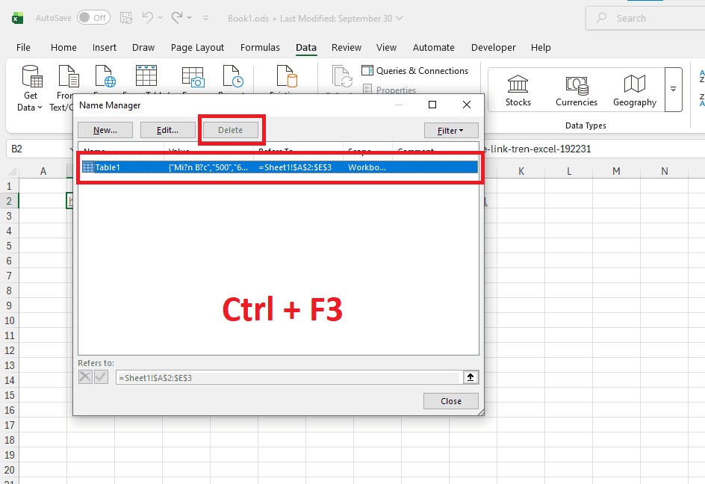Click the Existing Connections icon
This screenshot has height=484, width=705.
click(287, 75)
